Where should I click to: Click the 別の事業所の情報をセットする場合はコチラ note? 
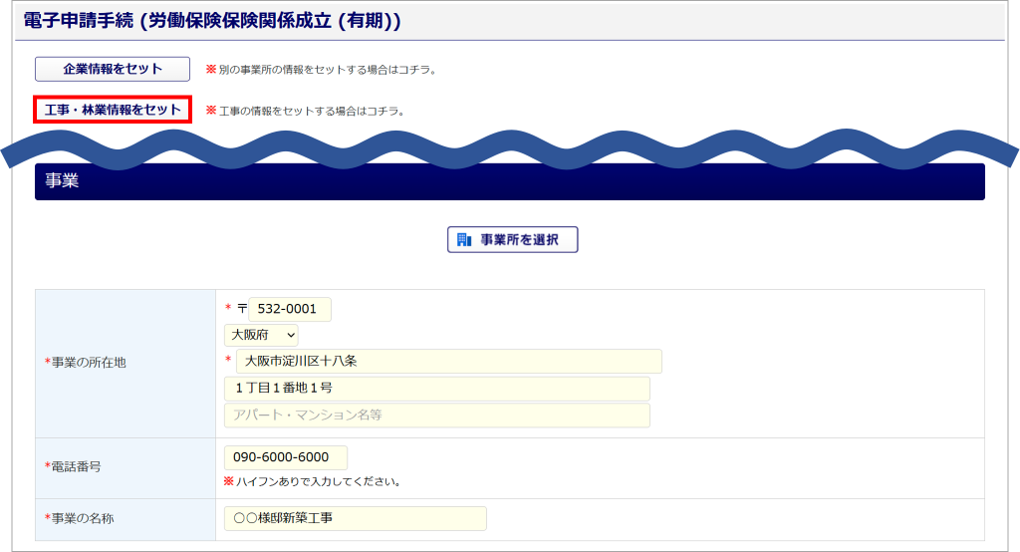pyautogui.click(x=322, y=70)
